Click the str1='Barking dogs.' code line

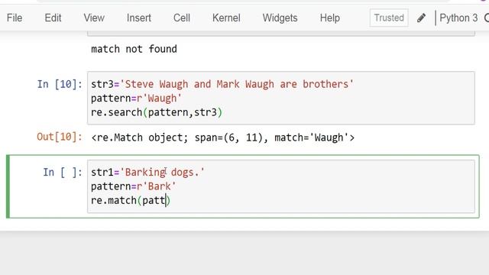147,172
